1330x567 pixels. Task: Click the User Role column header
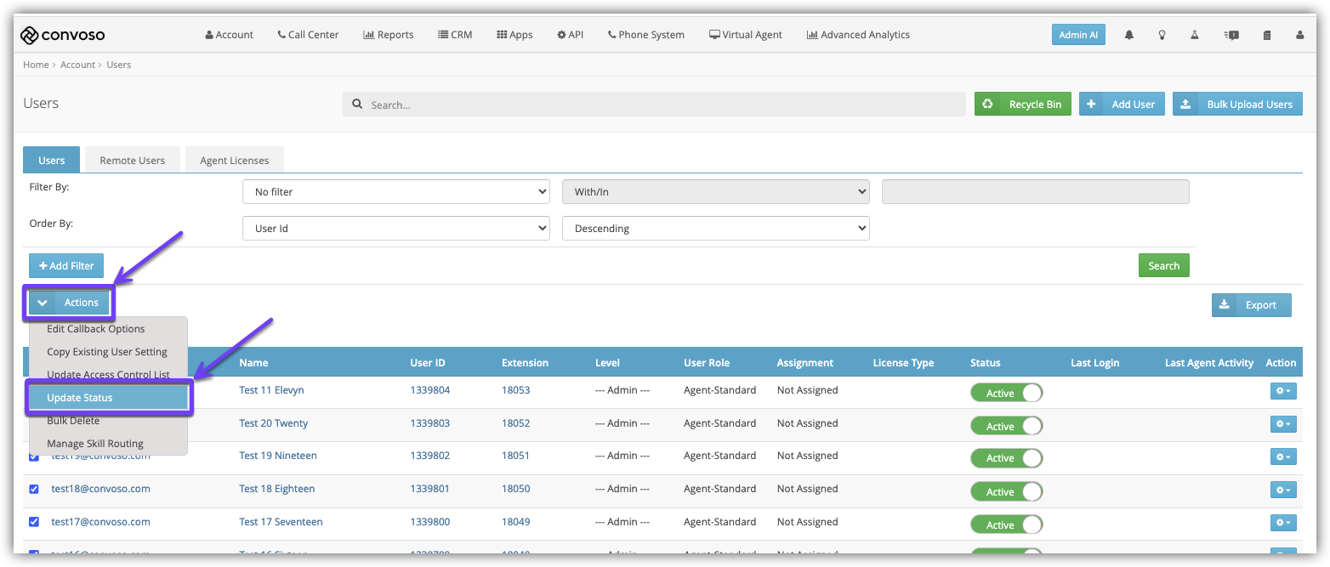pyautogui.click(x=707, y=363)
